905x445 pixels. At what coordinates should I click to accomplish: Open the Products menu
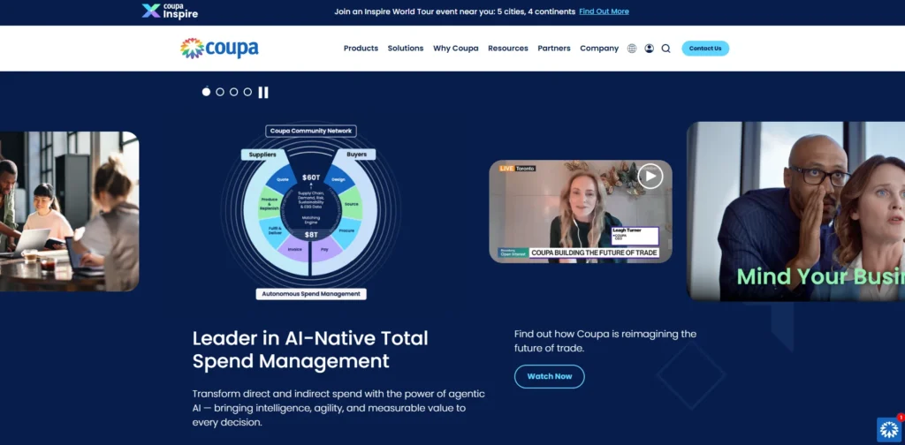pos(361,49)
